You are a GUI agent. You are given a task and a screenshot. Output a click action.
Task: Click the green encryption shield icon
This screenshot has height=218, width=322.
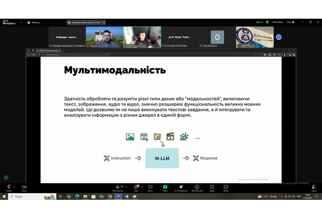click(267, 22)
